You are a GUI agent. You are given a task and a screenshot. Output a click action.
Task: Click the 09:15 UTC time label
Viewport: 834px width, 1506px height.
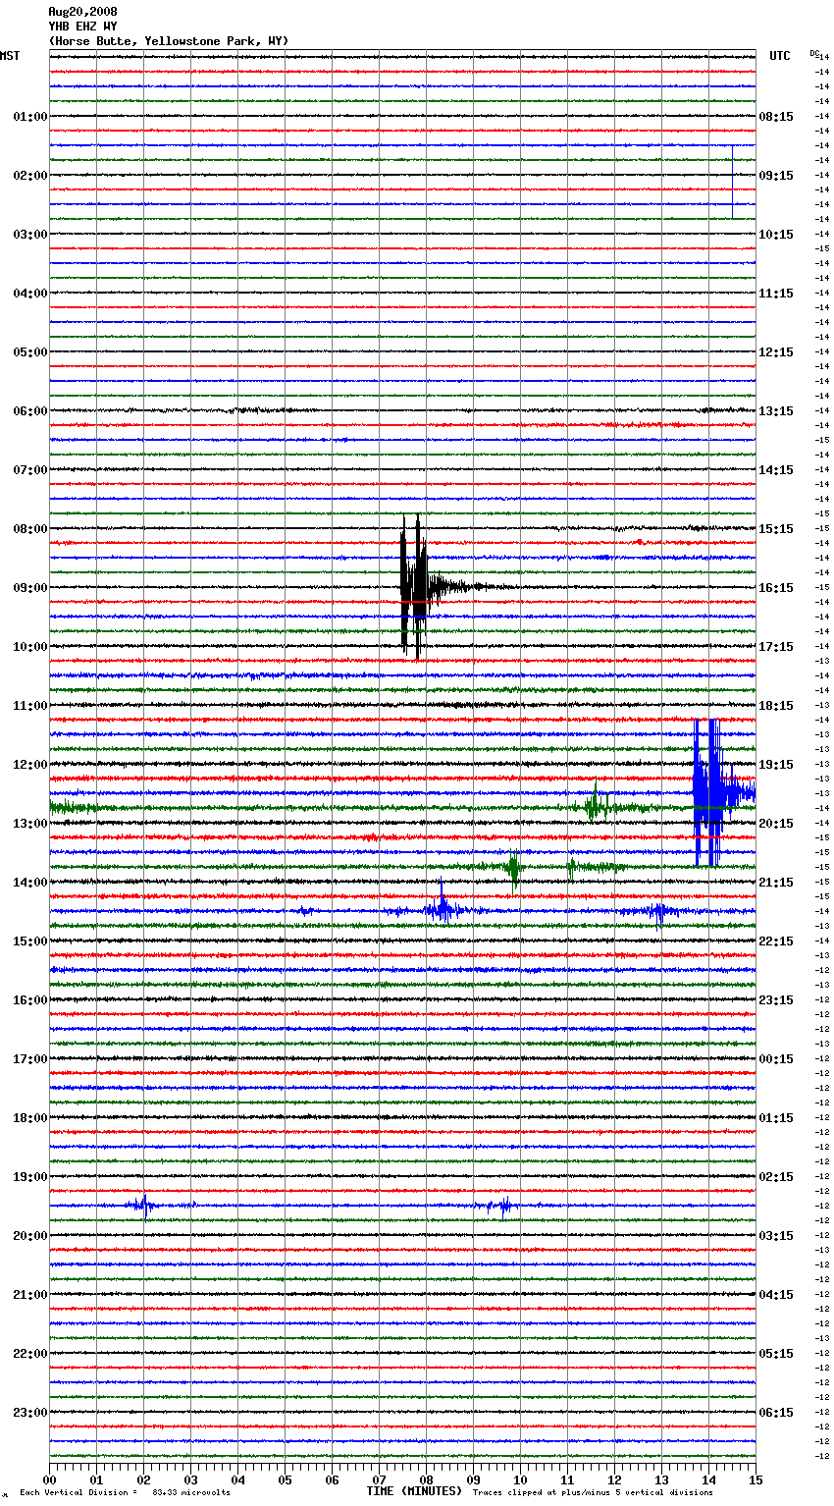pos(776,176)
